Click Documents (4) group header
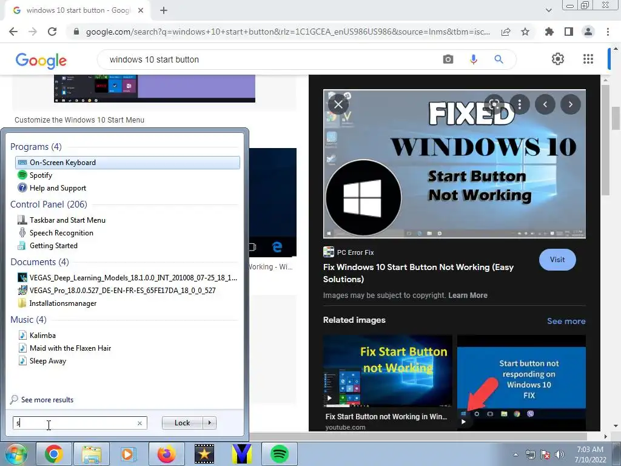 pos(39,262)
